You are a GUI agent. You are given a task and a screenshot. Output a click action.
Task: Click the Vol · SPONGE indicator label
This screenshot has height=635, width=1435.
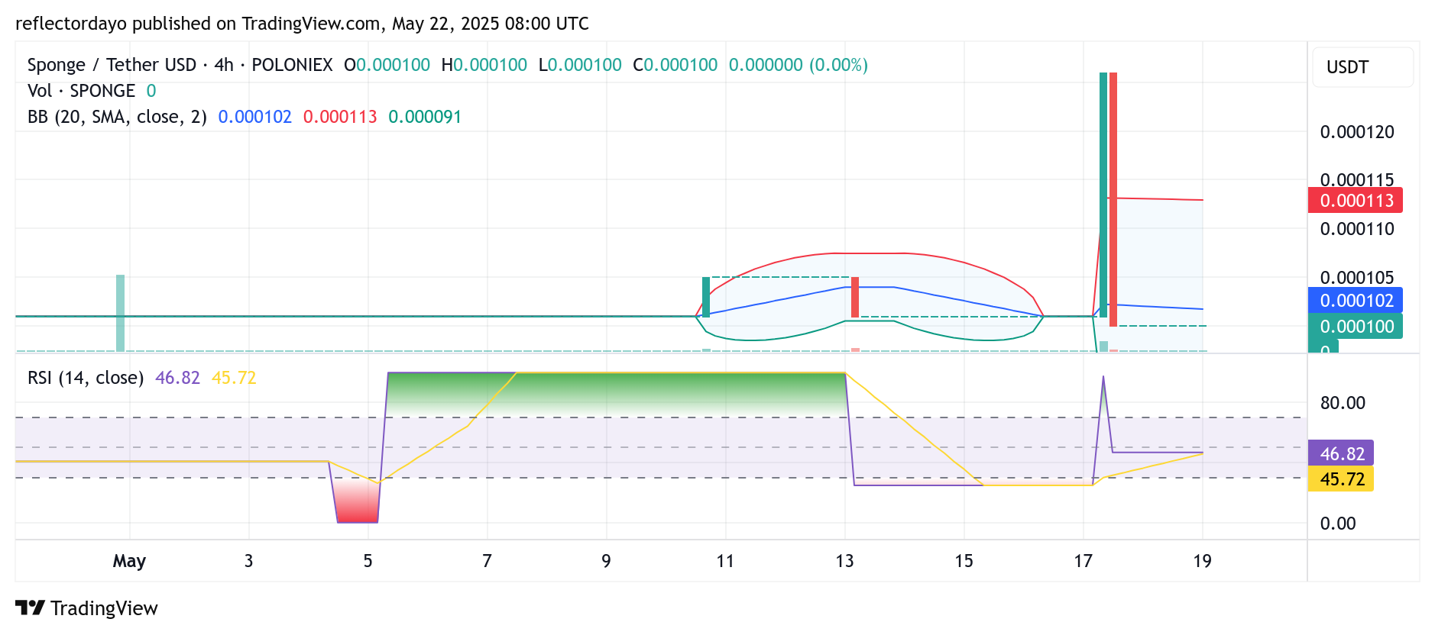tap(81, 91)
